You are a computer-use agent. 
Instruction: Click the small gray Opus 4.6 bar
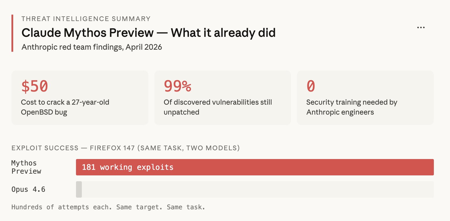(x=79, y=189)
